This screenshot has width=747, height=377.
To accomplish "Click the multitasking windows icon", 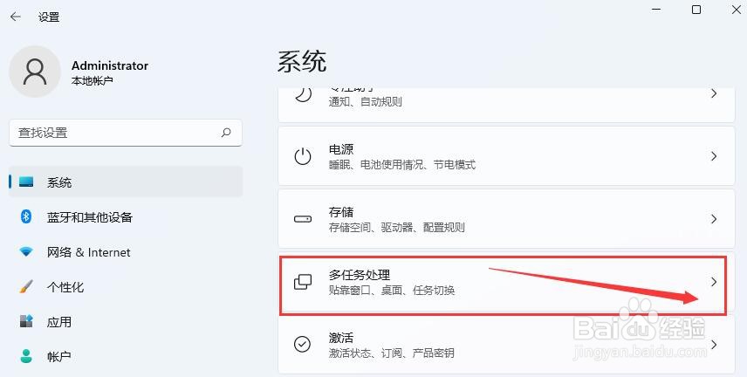I will (303, 282).
